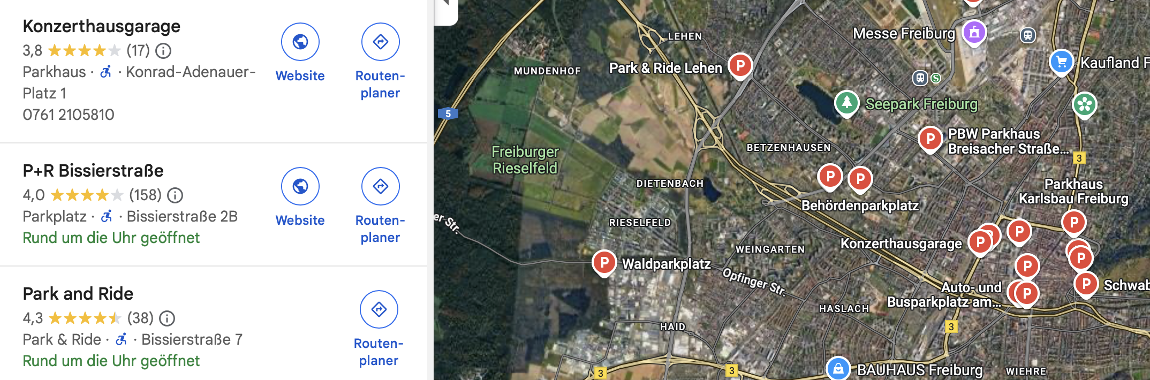Show rating info for Konzerthausgarage
Viewport: 1150px width, 380px height.
pyautogui.click(x=163, y=51)
